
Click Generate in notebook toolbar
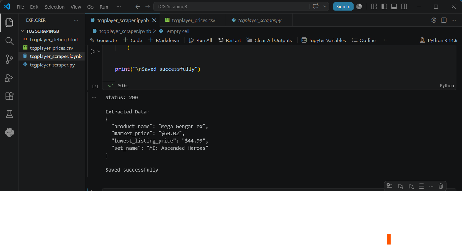pyautogui.click(x=103, y=40)
